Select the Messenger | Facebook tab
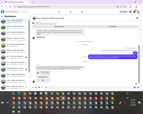143x114 pixels. pos(17,2)
